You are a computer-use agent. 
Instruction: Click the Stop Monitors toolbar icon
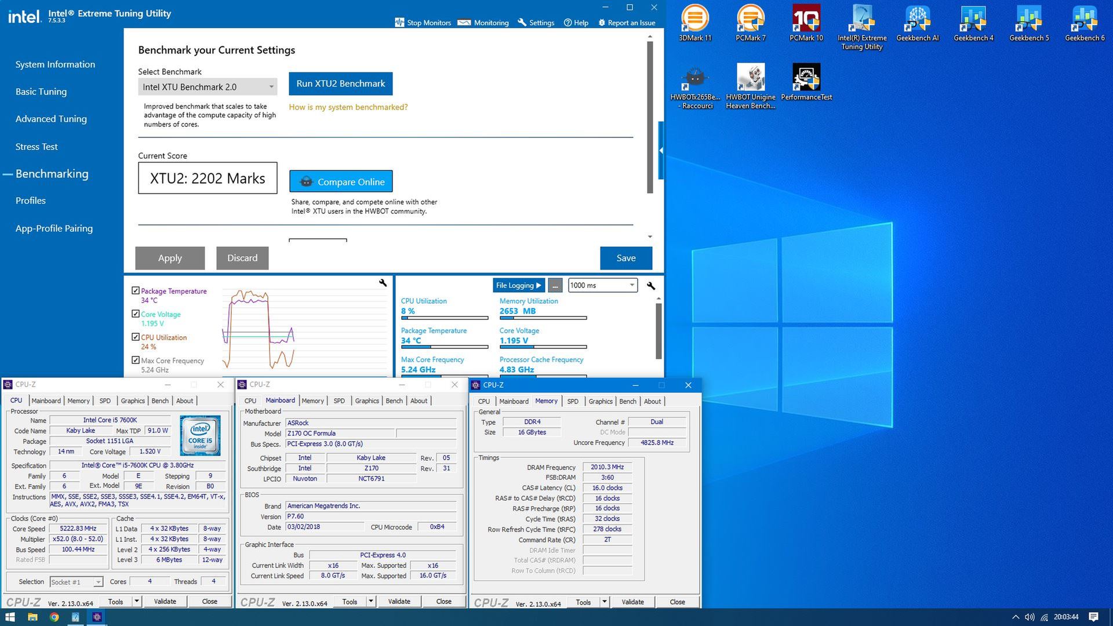click(x=399, y=23)
